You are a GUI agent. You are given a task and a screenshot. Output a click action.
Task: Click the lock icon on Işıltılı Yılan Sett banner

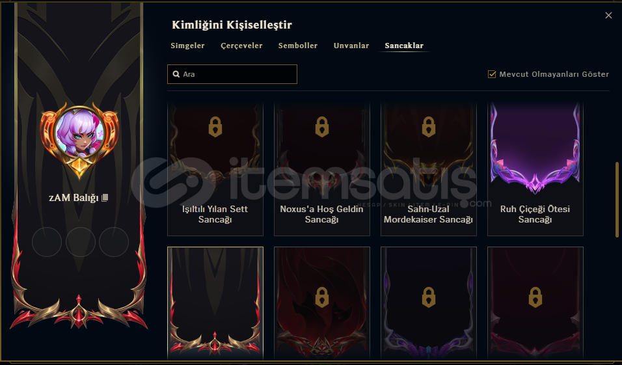tap(215, 127)
